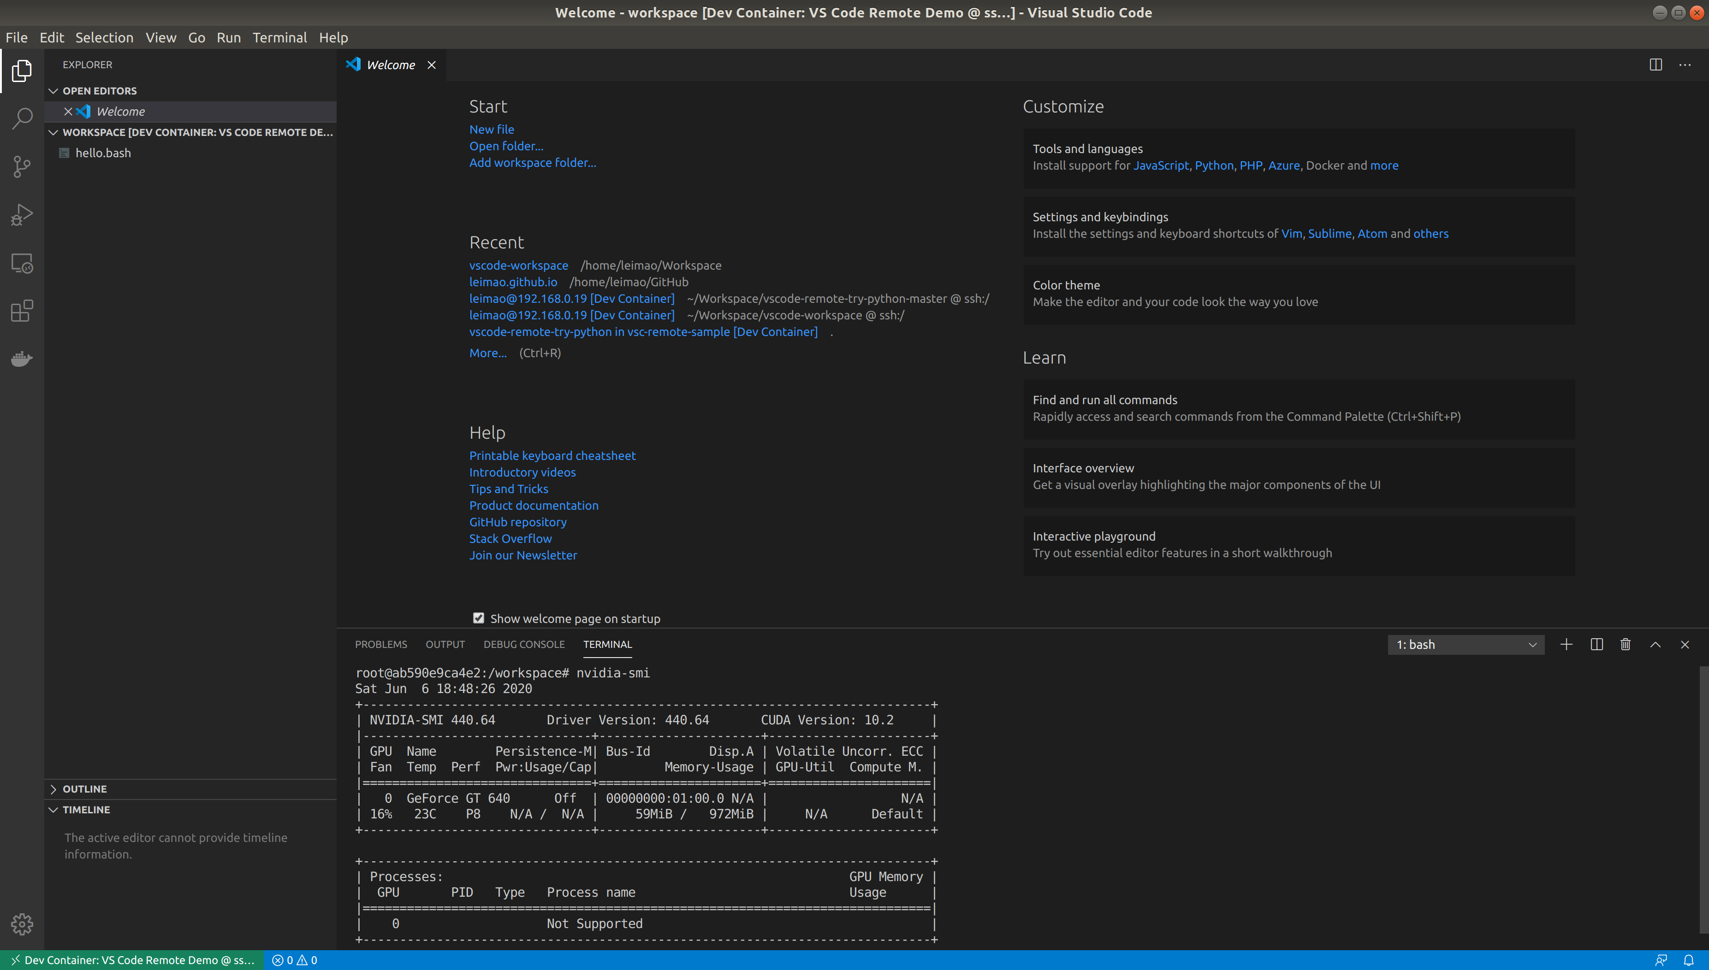This screenshot has height=970, width=1709.
Task: Maximize the panel with the up chevron
Action: point(1655,644)
